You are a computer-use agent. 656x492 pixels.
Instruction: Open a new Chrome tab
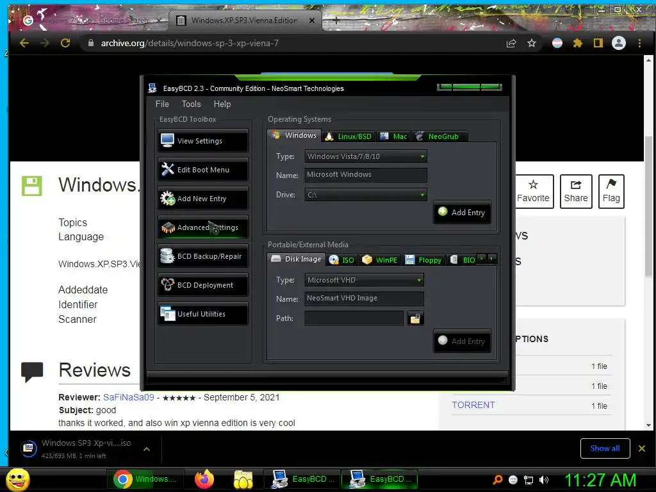pyautogui.click(x=336, y=20)
